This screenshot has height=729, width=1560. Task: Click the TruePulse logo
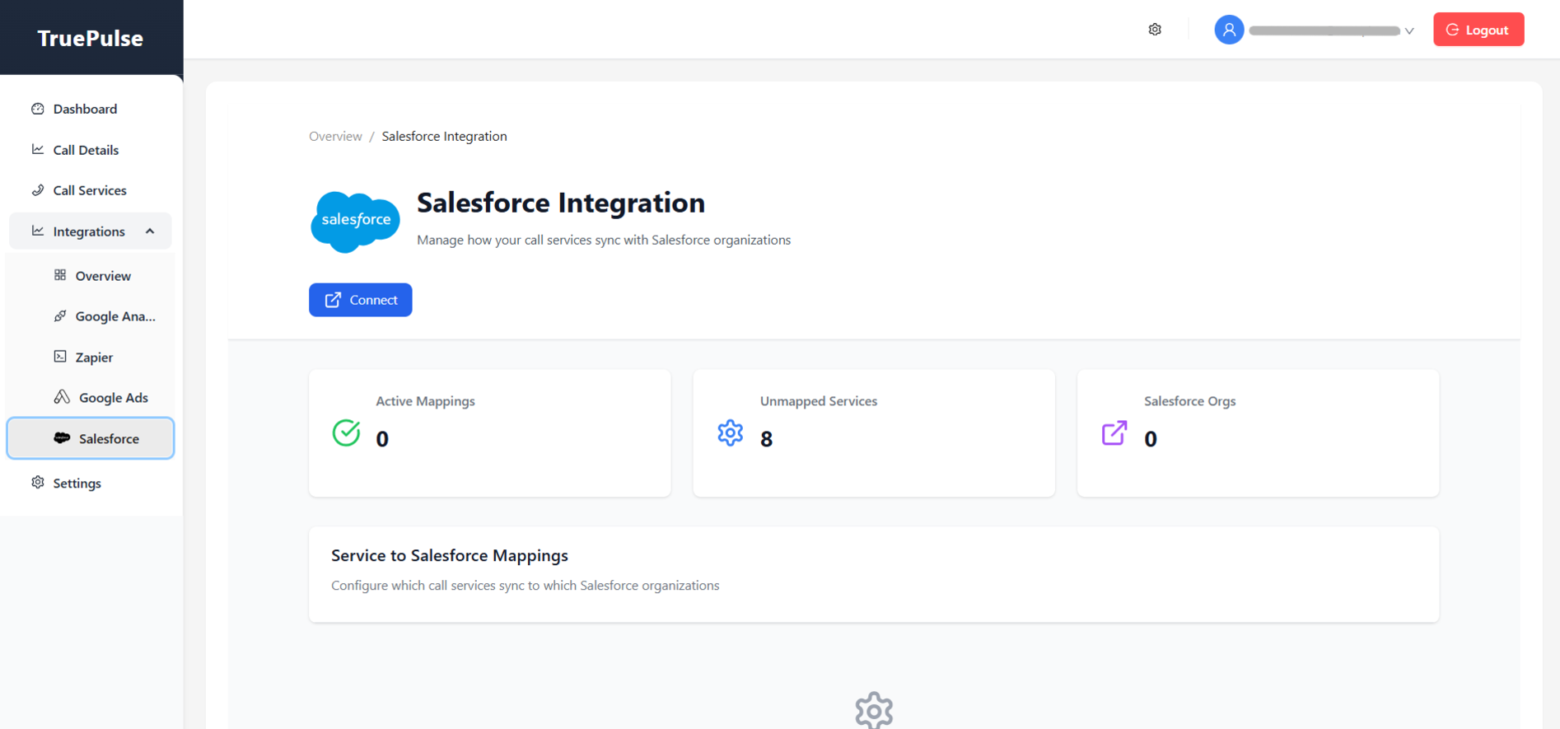91,38
